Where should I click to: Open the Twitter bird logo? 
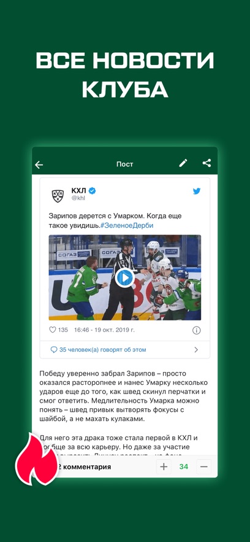(x=197, y=191)
